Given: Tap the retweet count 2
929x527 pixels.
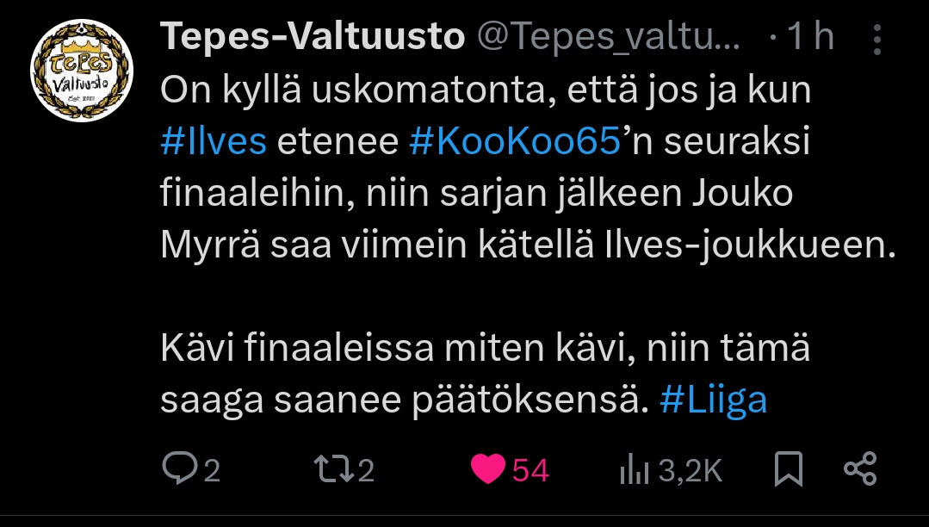Looking at the screenshot, I should point(365,470).
